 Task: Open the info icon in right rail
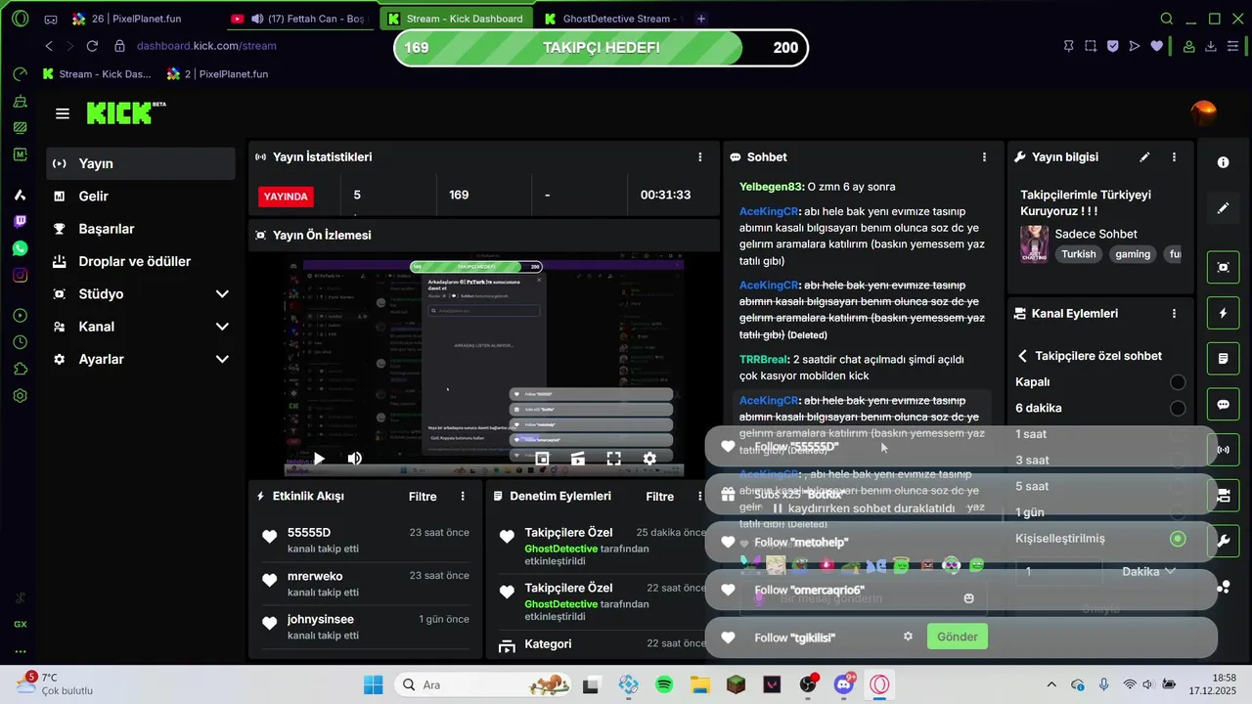point(1223,162)
